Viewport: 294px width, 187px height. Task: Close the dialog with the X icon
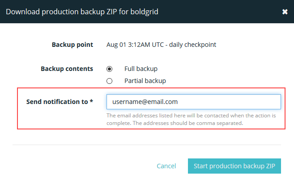285,12
